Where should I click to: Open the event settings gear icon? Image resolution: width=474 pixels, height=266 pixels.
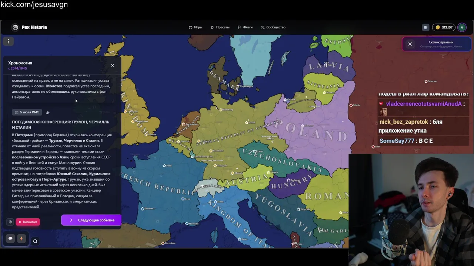[10, 222]
